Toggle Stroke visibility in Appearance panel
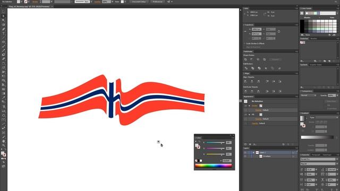Viewport: 340px width, 191px height. [245, 106]
